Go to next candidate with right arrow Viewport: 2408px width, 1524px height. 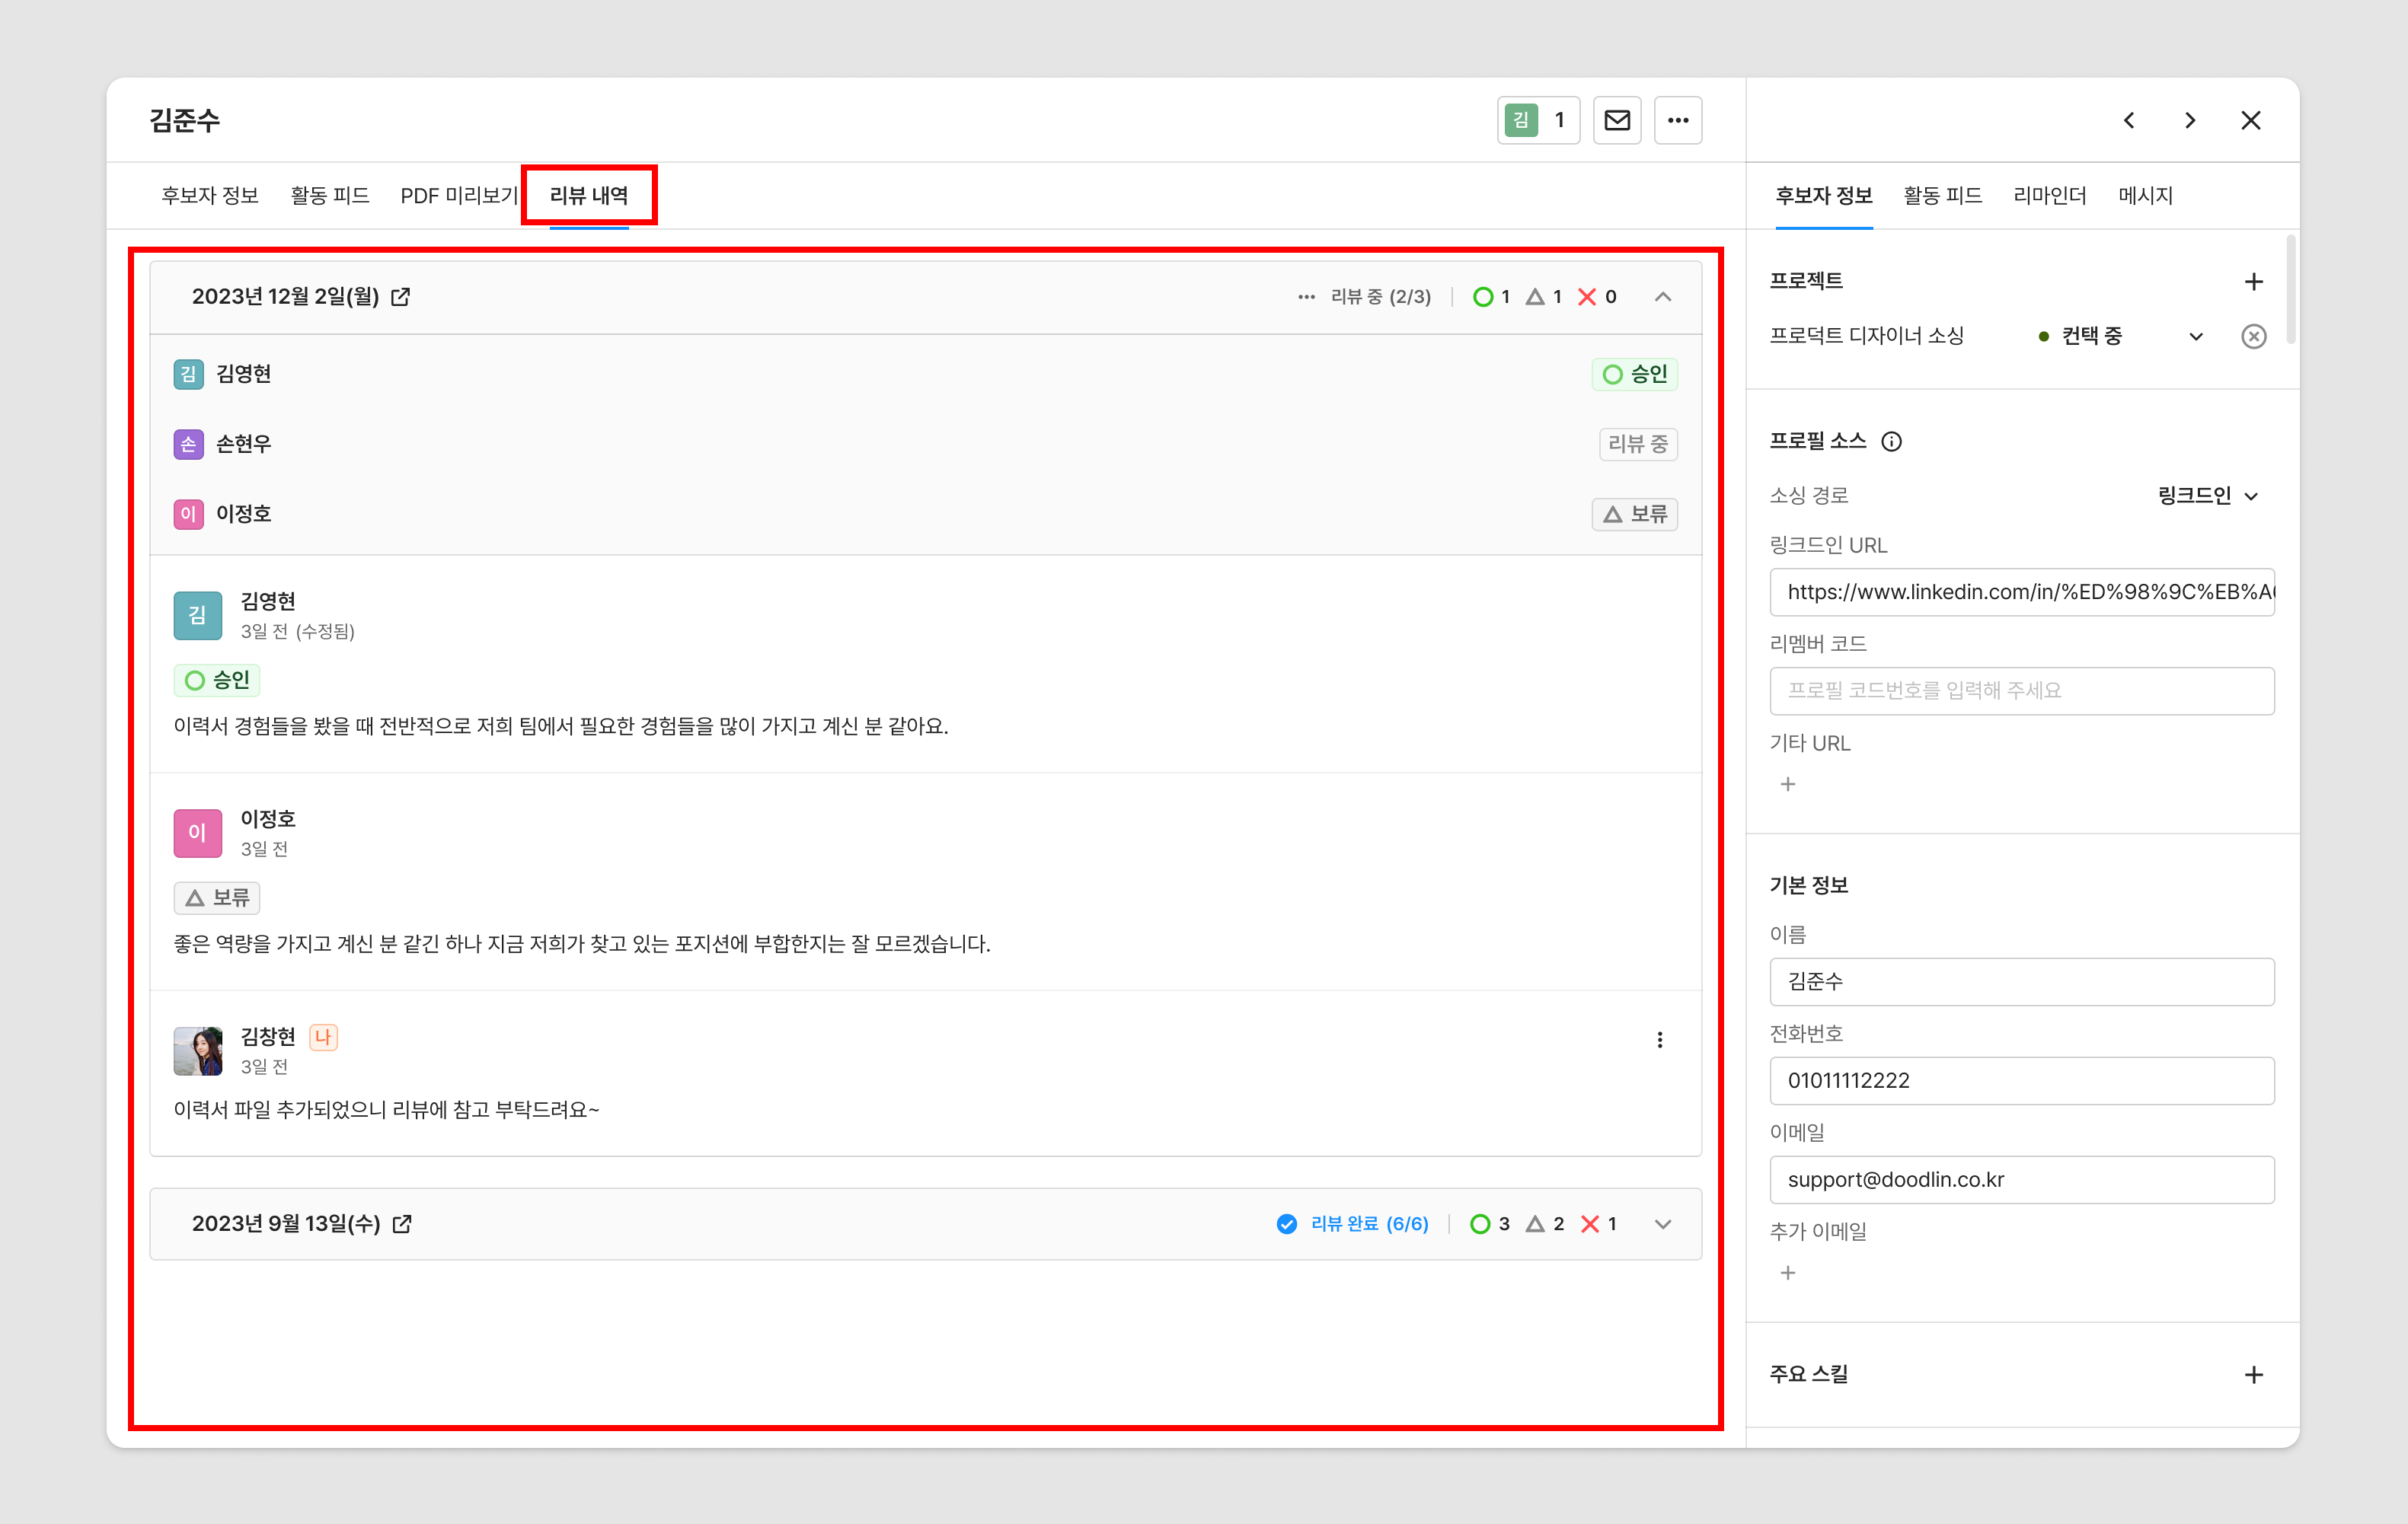coord(2190,121)
